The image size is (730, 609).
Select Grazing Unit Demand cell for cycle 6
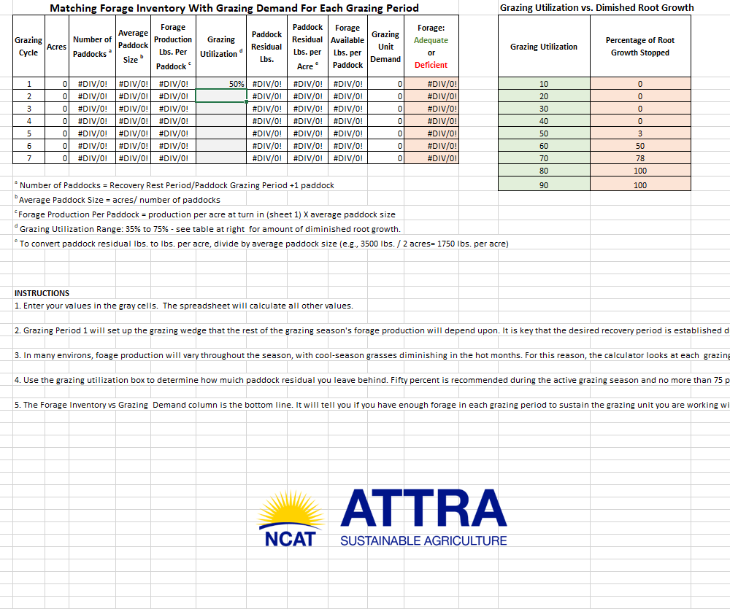point(385,146)
